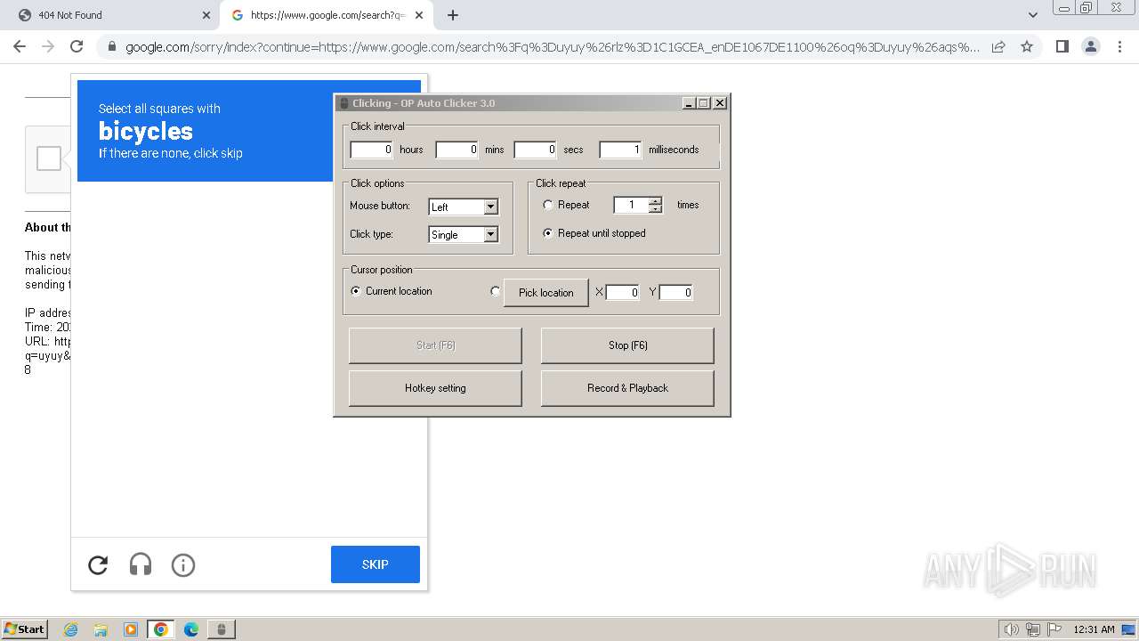Tick the I'm not a robot checkbox
1139x641 pixels.
pyautogui.click(x=49, y=158)
